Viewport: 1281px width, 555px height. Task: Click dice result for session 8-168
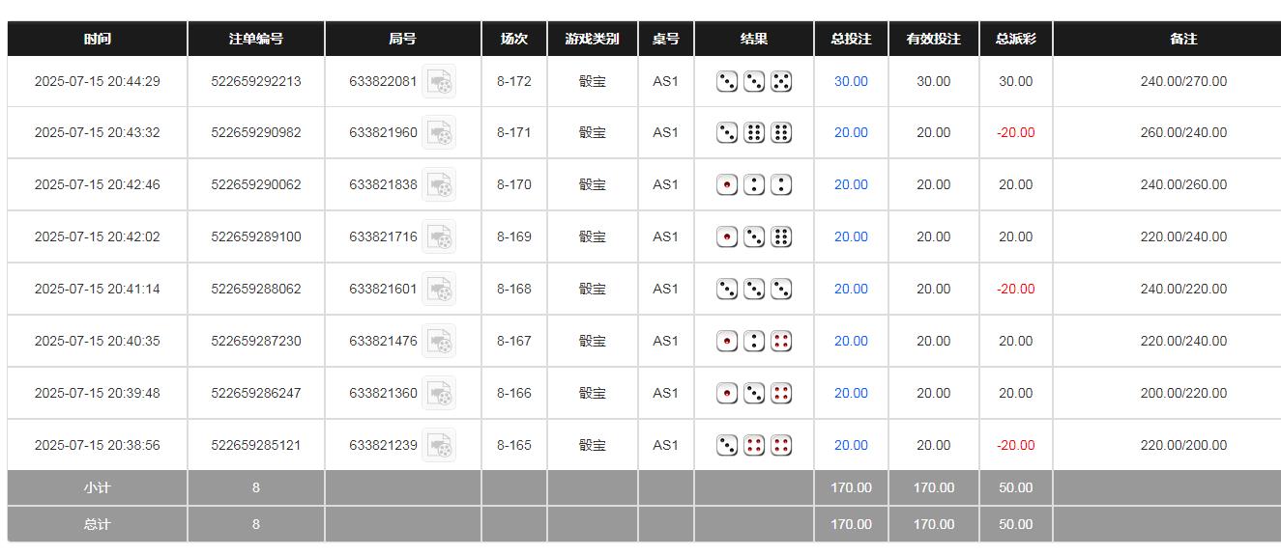[x=754, y=290]
